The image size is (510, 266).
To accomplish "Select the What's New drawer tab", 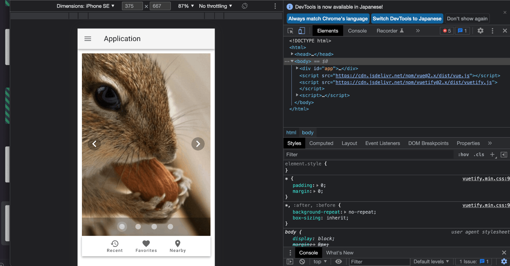I will click(x=340, y=253).
